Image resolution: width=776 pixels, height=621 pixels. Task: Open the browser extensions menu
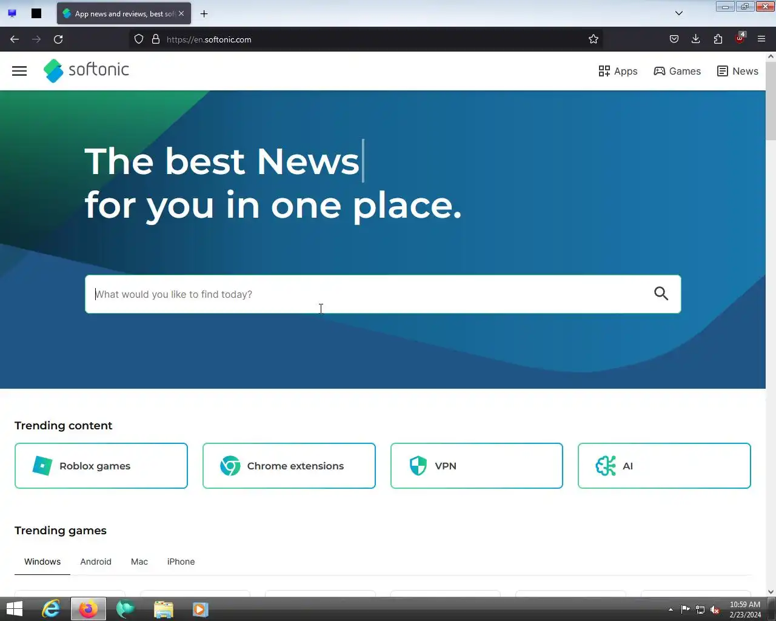click(x=718, y=39)
